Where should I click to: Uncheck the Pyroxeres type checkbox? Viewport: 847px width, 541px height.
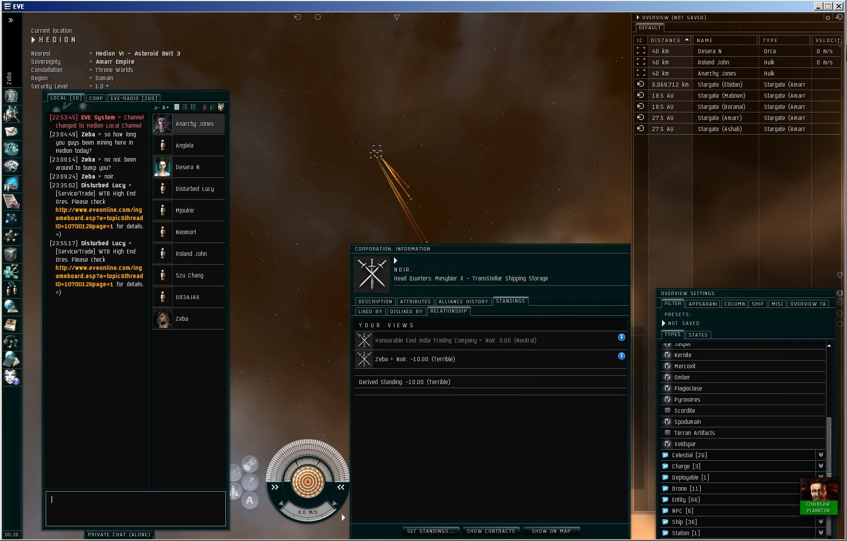click(x=667, y=399)
